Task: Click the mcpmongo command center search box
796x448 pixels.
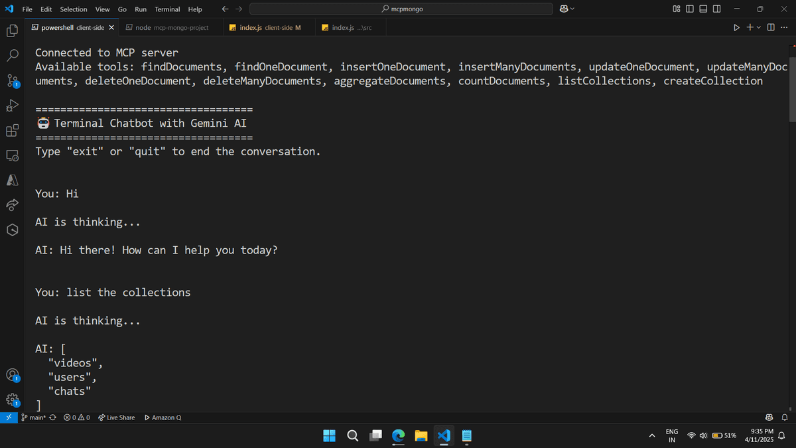Action: pyautogui.click(x=401, y=9)
